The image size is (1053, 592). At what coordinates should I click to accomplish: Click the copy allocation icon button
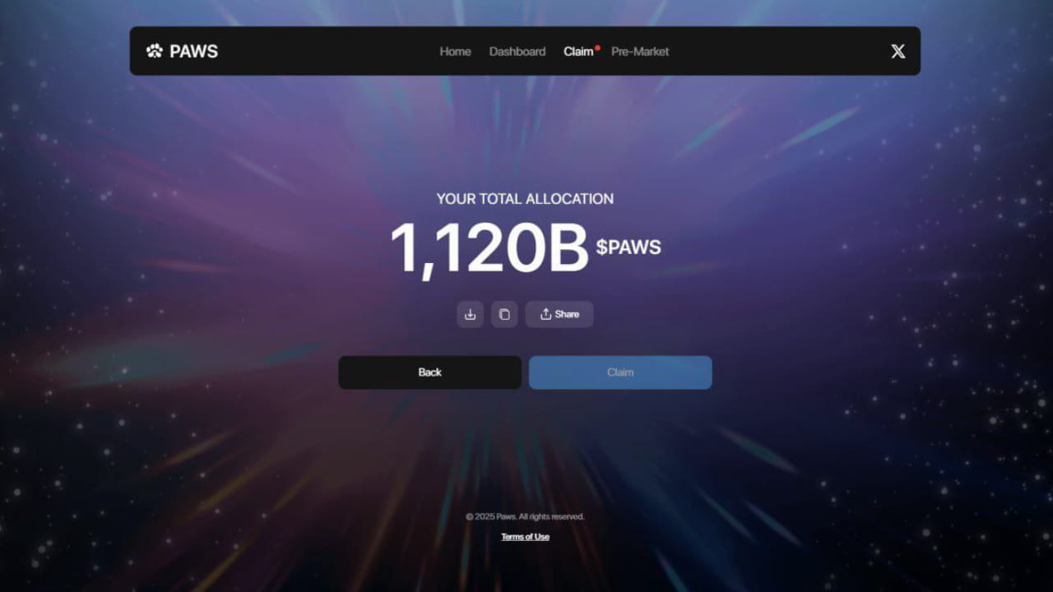tap(504, 314)
